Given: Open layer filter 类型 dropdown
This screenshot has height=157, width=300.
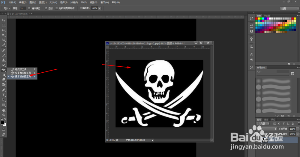Looking at the screenshot, I should [x=263, y=124].
